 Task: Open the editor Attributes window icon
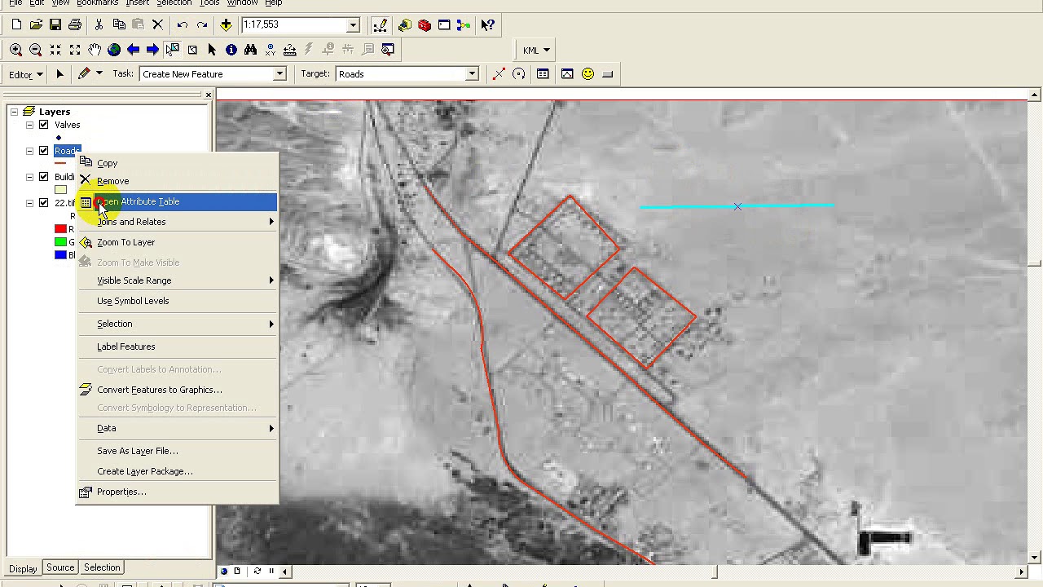click(x=543, y=74)
